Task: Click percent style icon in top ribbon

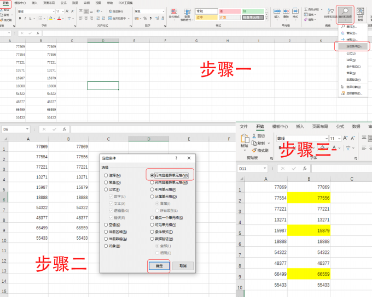Action: pos(145,18)
